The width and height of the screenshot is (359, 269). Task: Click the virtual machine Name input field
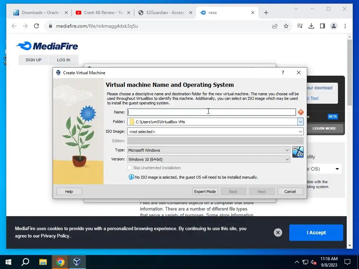[211, 112]
